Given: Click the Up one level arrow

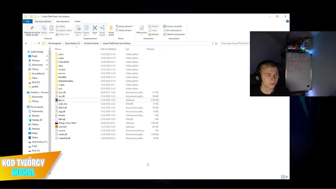Looking at the screenshot, I should click(x=39, y=43).
